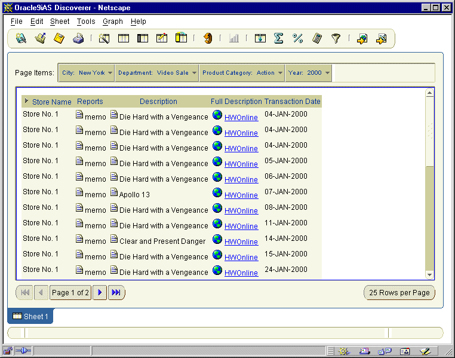Click the Page 1 of 2 button
455x358 pixels.
(x=70, y=293)
